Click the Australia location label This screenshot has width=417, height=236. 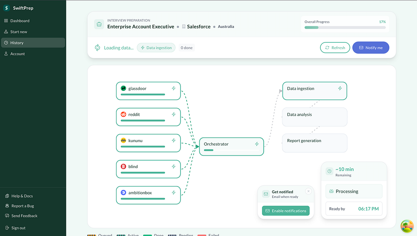[x=226, y=26]
